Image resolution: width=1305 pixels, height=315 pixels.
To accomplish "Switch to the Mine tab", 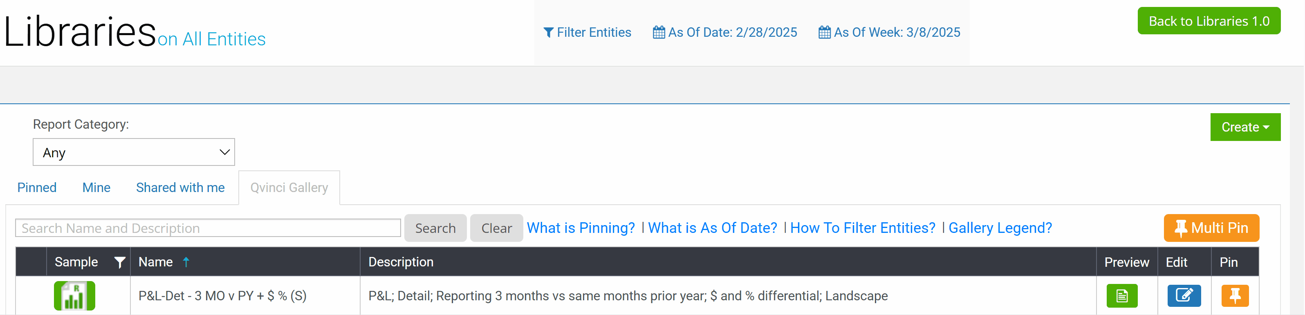I will tap(96, 188).
